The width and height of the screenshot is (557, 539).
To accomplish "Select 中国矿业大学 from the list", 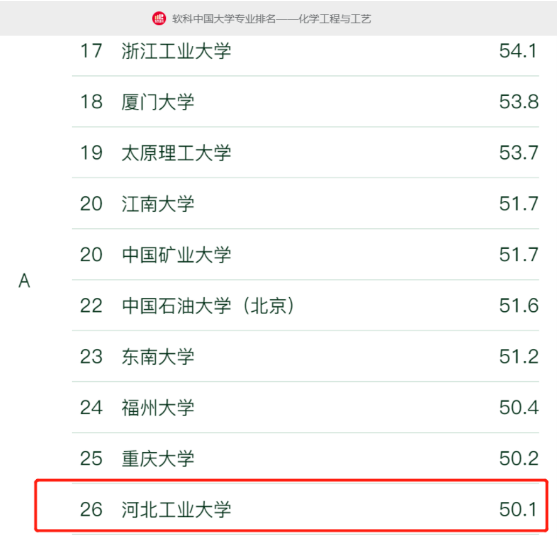I will [176, 255].
